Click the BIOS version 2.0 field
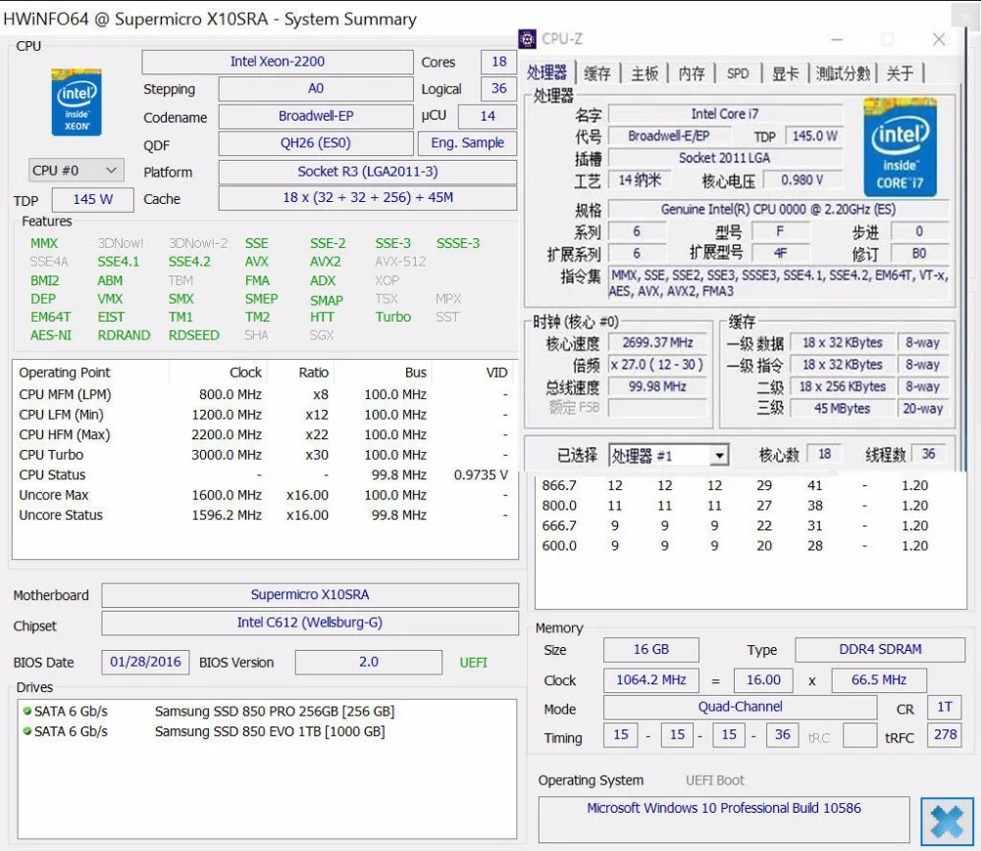This screenshot has width=981, height=851. coord(369,662)
